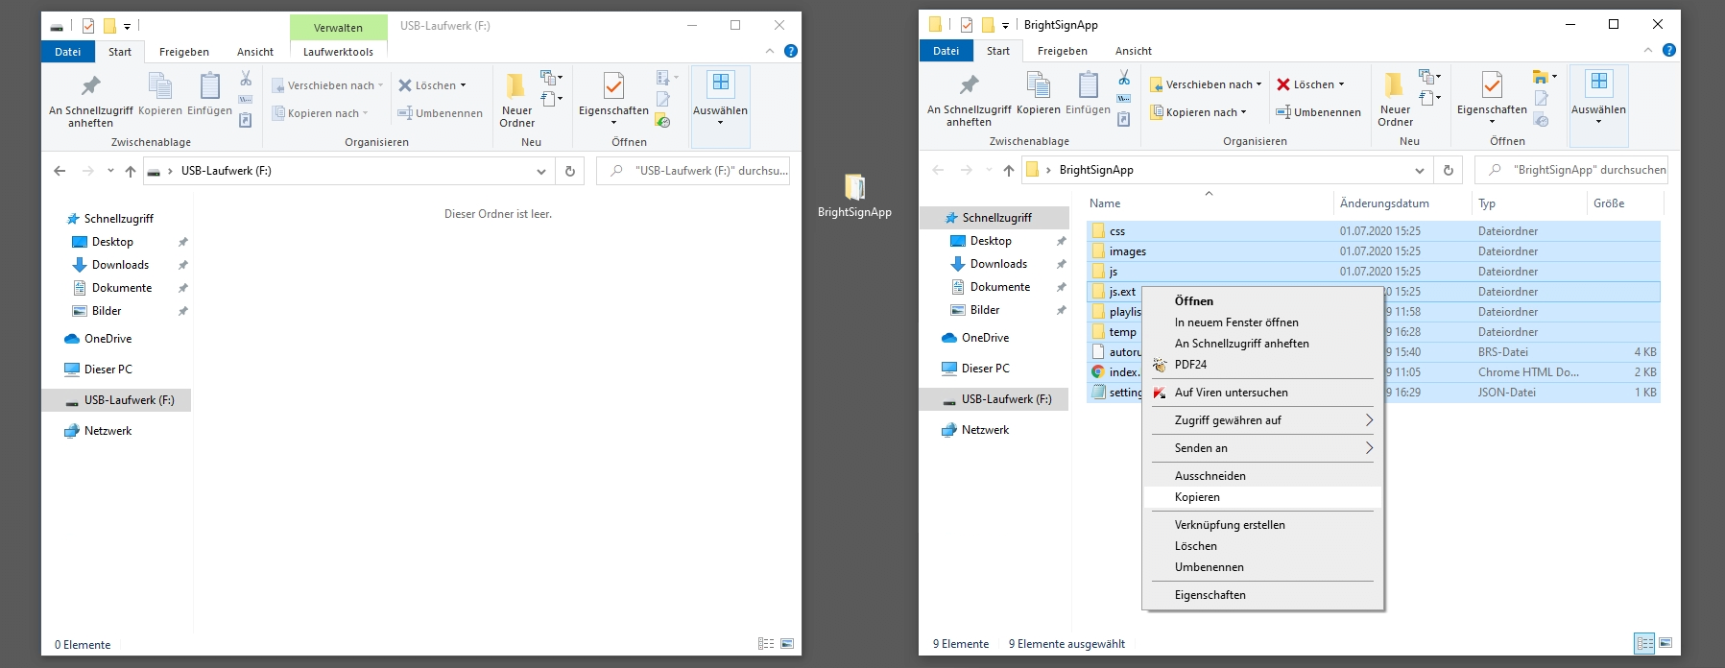Click the refresh button beside BrightSignApp address bar
This screenshot has height=668, width=1725.
[x=1449, y=170]
